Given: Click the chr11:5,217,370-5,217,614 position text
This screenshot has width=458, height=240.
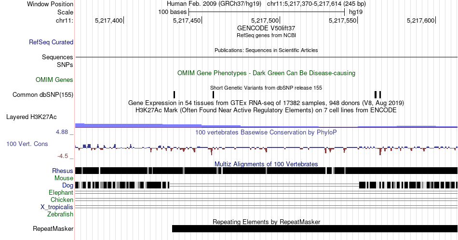Looking at the screenshot, I should coord(316,4).
